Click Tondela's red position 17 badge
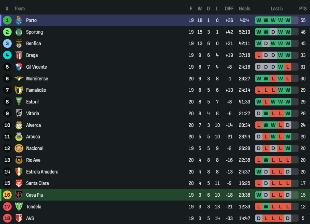 7,207
